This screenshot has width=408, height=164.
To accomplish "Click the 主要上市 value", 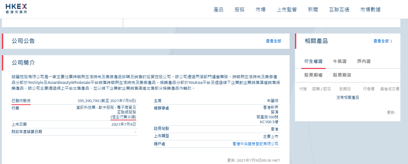I will 271,136.
